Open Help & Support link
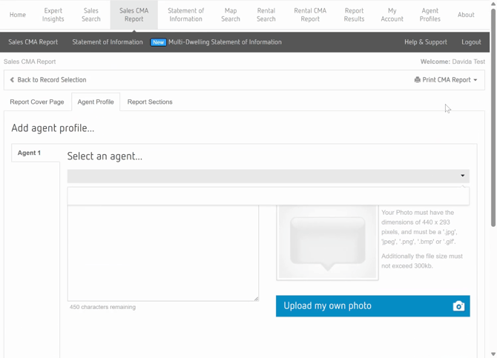The width and height of the screenshot is (497, 358). (425, 42)
